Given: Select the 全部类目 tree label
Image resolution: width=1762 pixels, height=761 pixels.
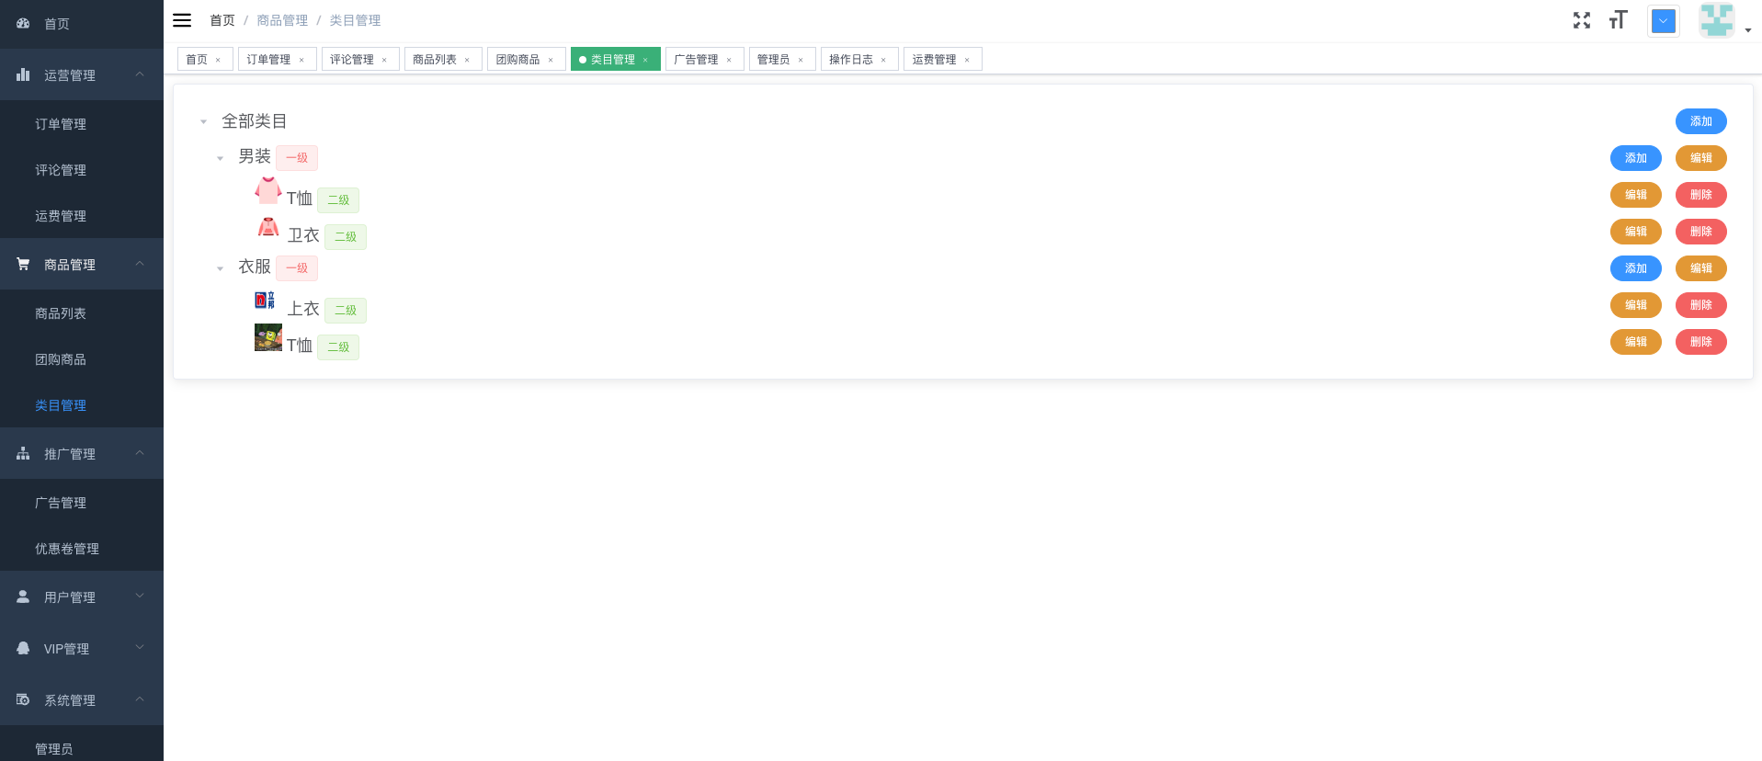Looking at the screenshot, I should click(x=255, y=121).
